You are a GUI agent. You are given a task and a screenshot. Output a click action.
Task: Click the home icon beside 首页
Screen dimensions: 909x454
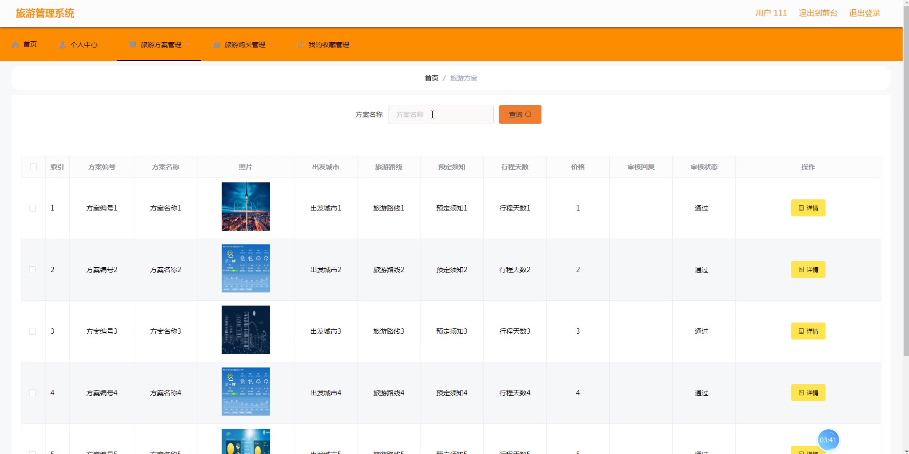point(16,45)
